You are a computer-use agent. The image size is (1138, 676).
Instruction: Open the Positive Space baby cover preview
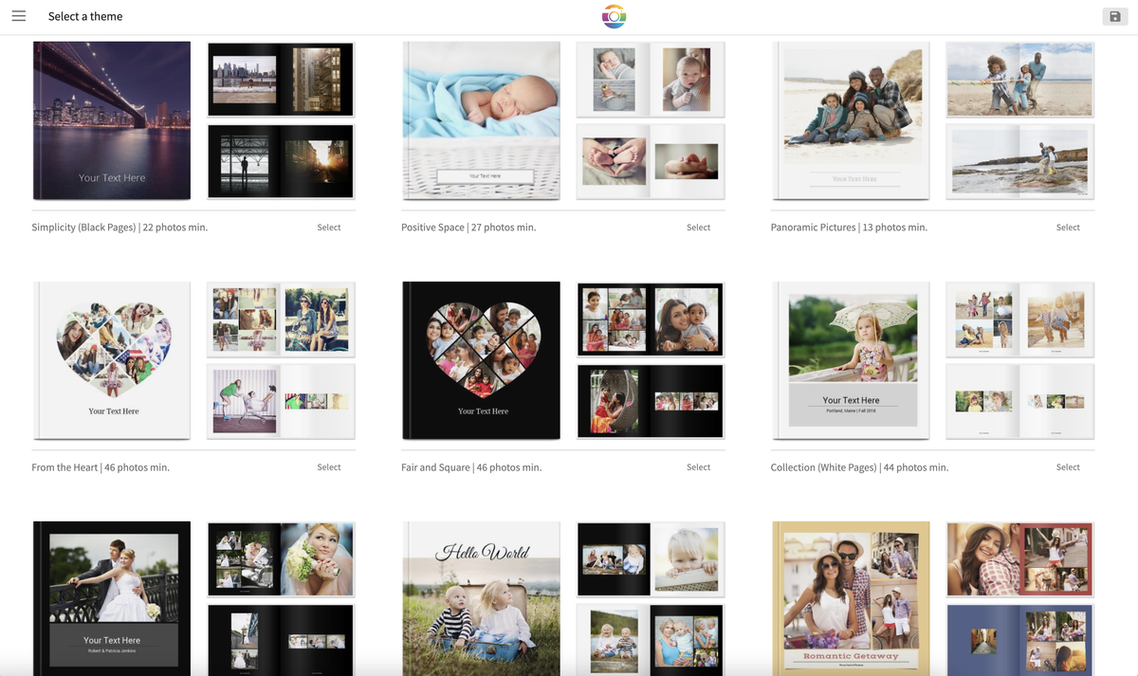pos(481,120)
